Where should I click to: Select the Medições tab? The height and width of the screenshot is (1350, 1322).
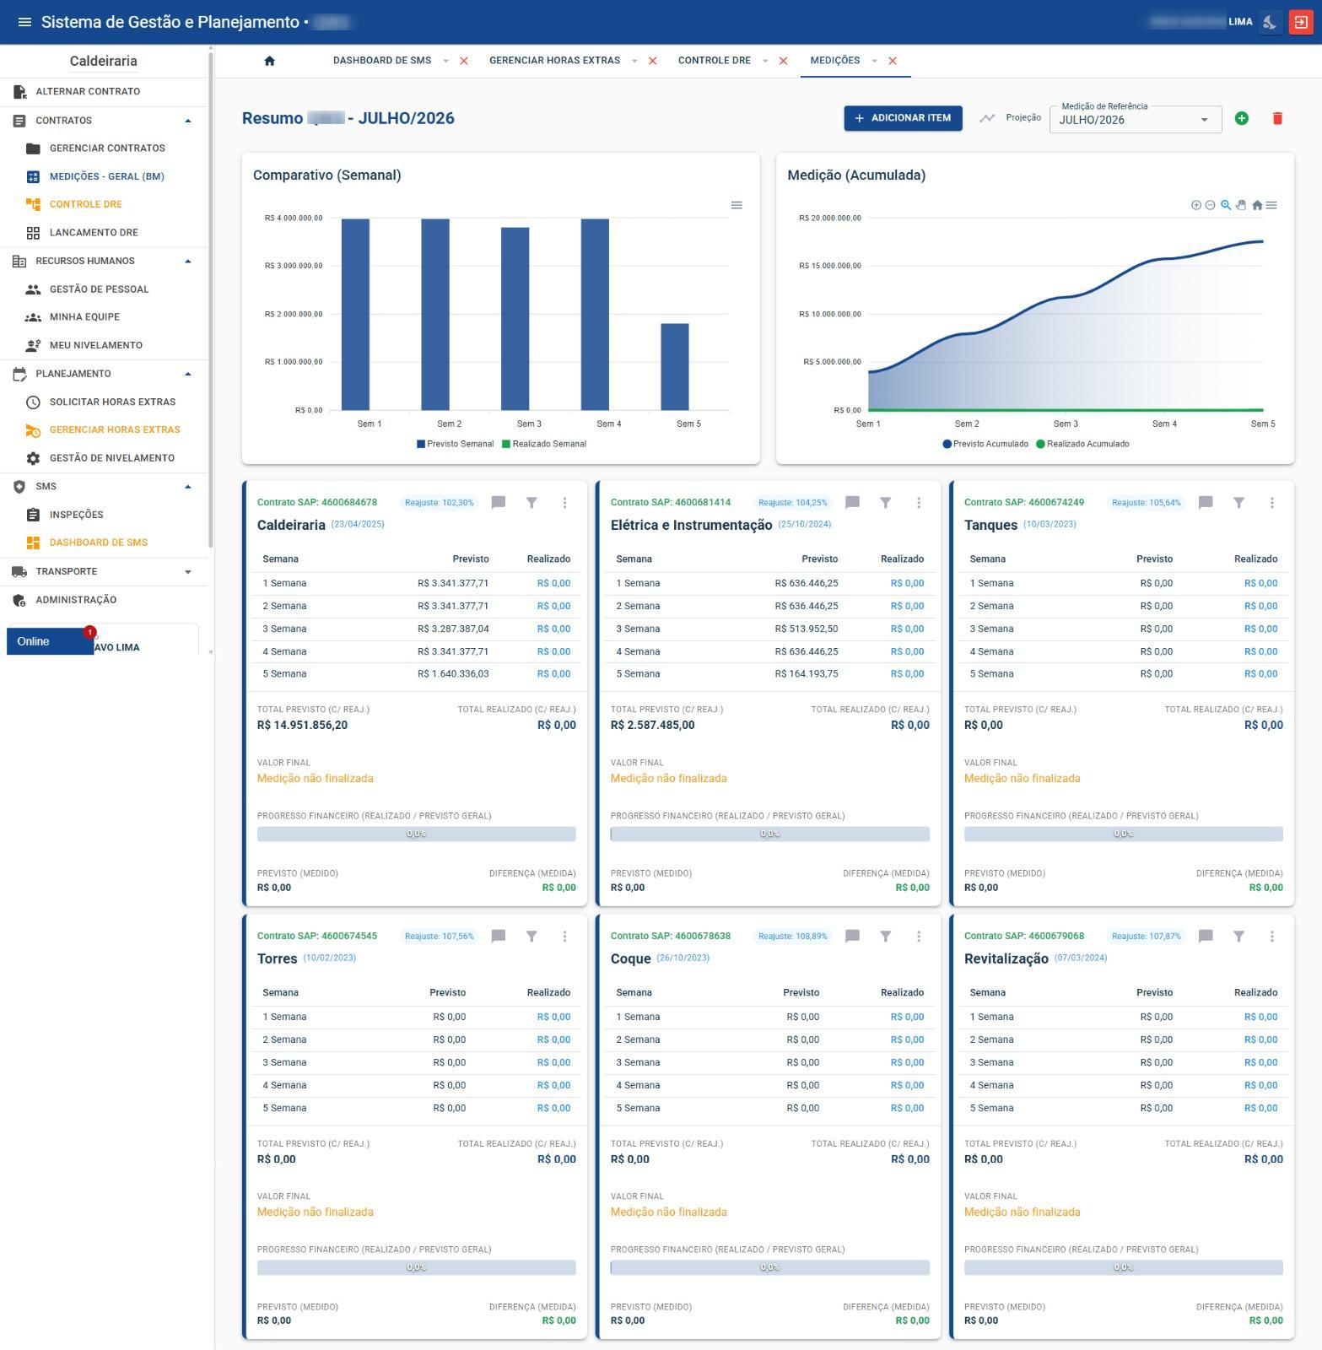[x=835, y=61]
